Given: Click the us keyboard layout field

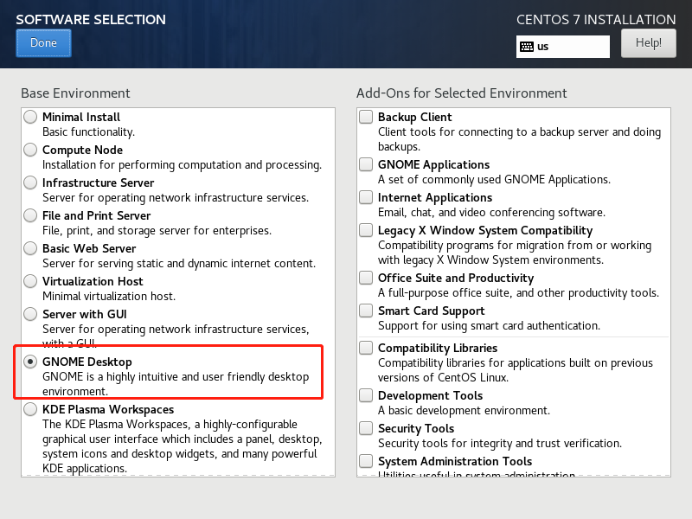Looking at the screenshot, I should coord(571,47).
